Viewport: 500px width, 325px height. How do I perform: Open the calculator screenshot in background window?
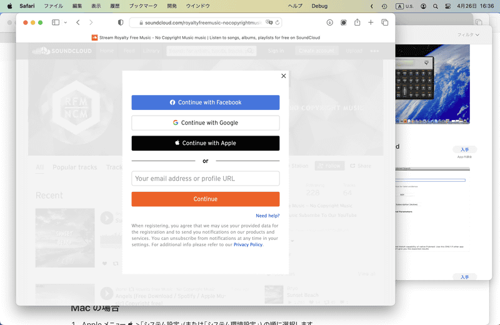432,84
